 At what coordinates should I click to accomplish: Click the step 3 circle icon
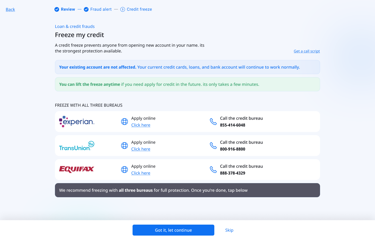(123, 9)
